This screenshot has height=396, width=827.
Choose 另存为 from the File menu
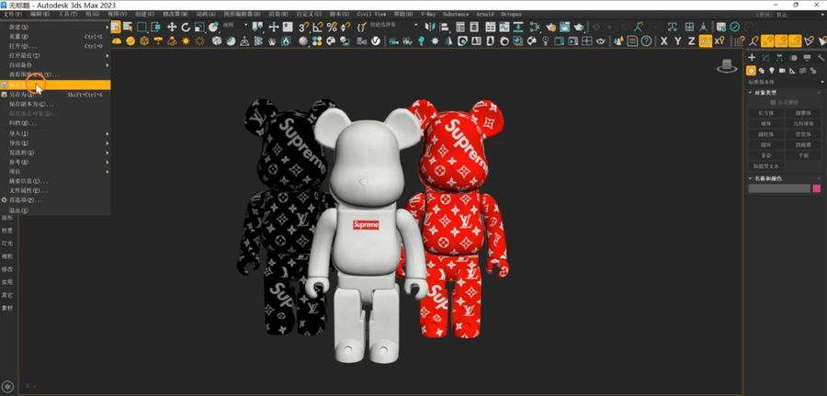56,95
